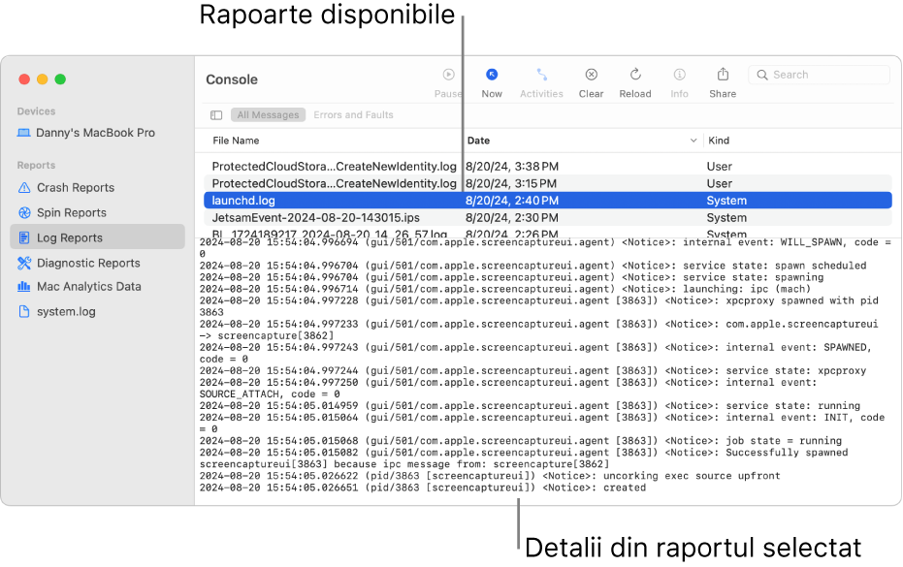This screenshot has height=567, width=903.
Task: Toggle the sidebar filter panel icon
Action: [216, 115]
